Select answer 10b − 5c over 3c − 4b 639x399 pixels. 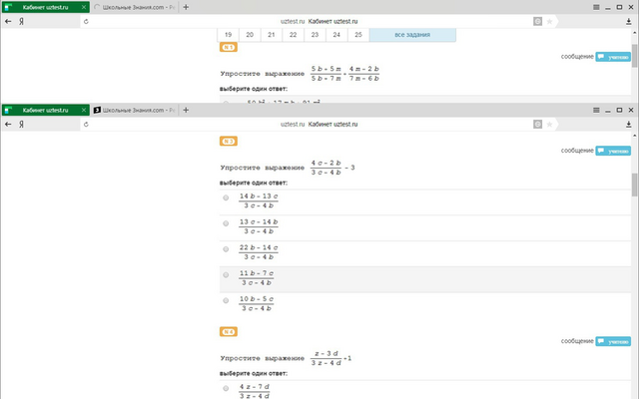tap(226, 300)
